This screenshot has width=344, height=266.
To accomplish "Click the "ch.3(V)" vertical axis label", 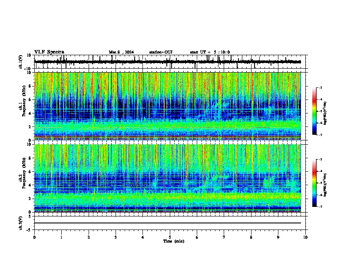I will click(21, 223).
